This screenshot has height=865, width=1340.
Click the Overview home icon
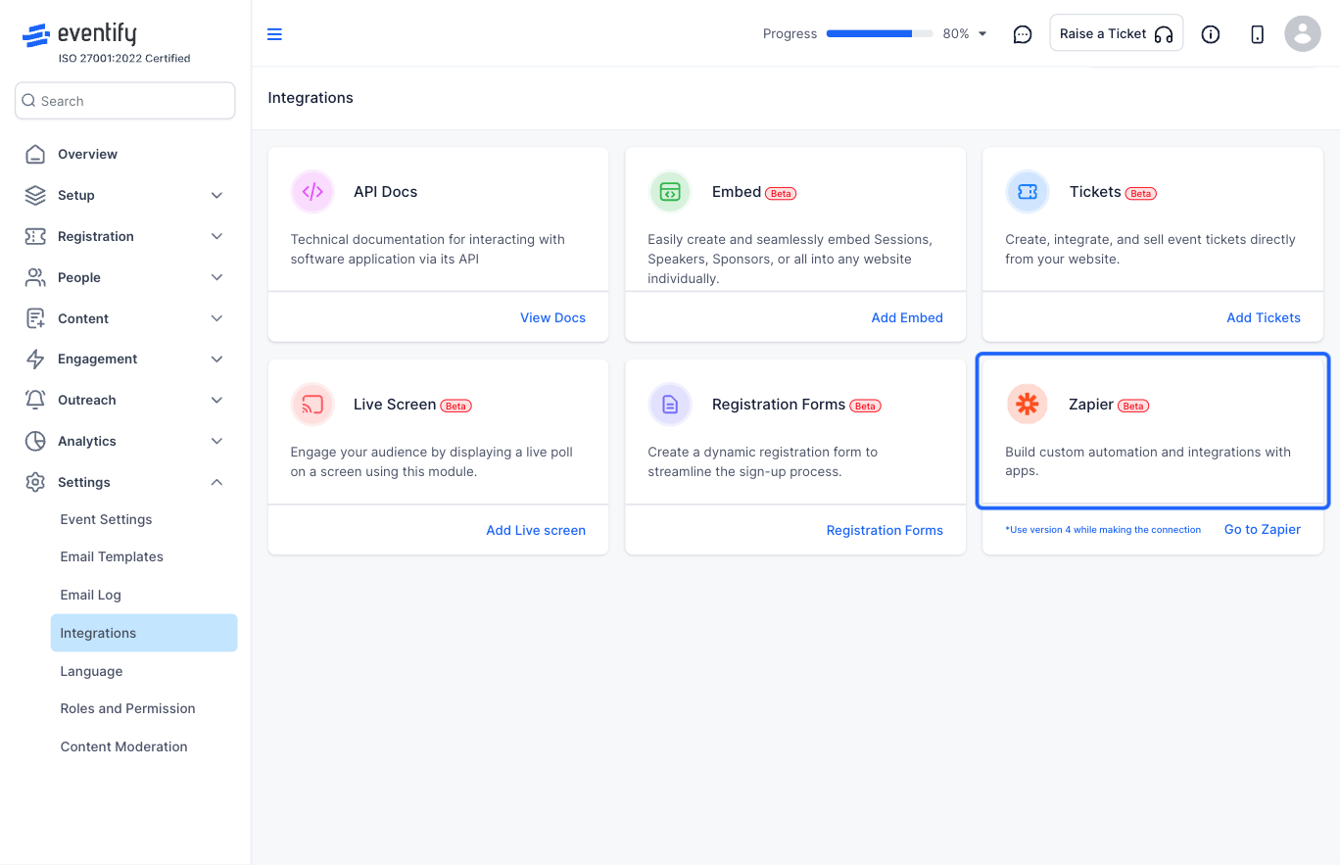tap(35, 154)
